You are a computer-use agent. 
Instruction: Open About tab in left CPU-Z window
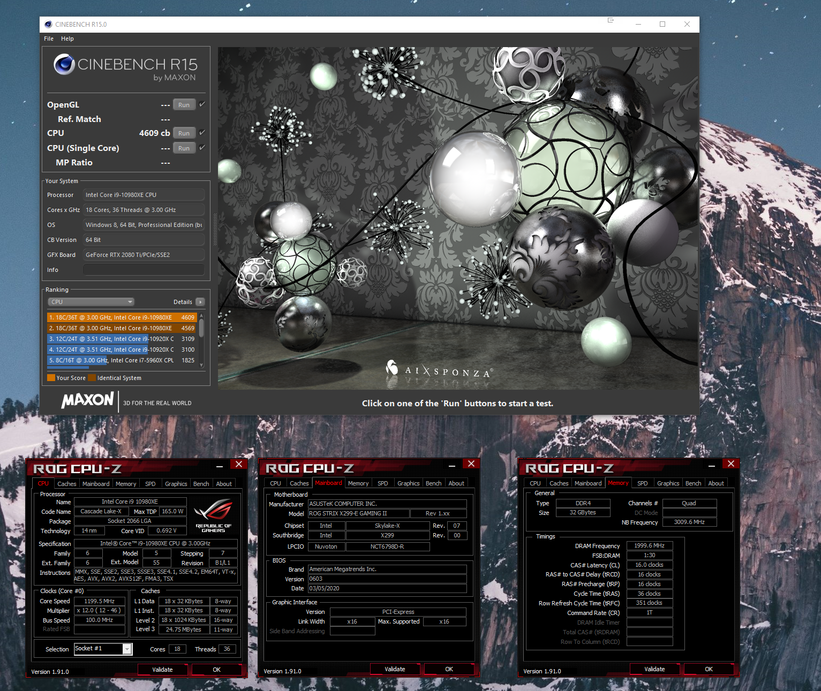224,484
